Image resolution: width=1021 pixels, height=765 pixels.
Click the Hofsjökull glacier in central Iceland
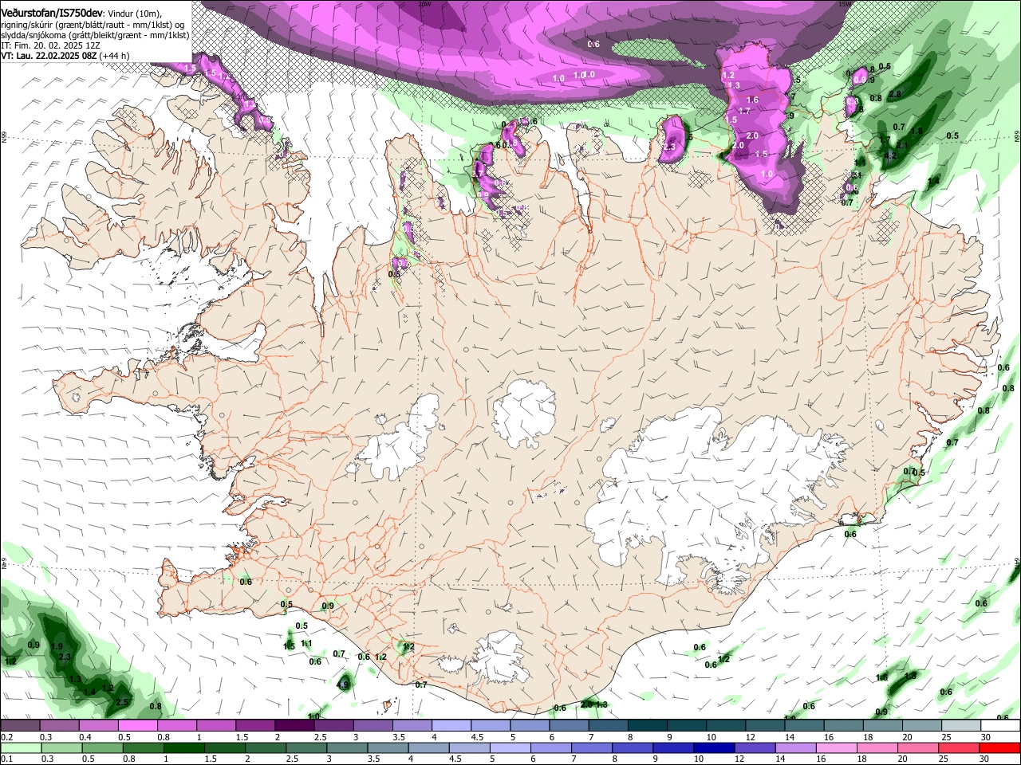coord(525,414)
